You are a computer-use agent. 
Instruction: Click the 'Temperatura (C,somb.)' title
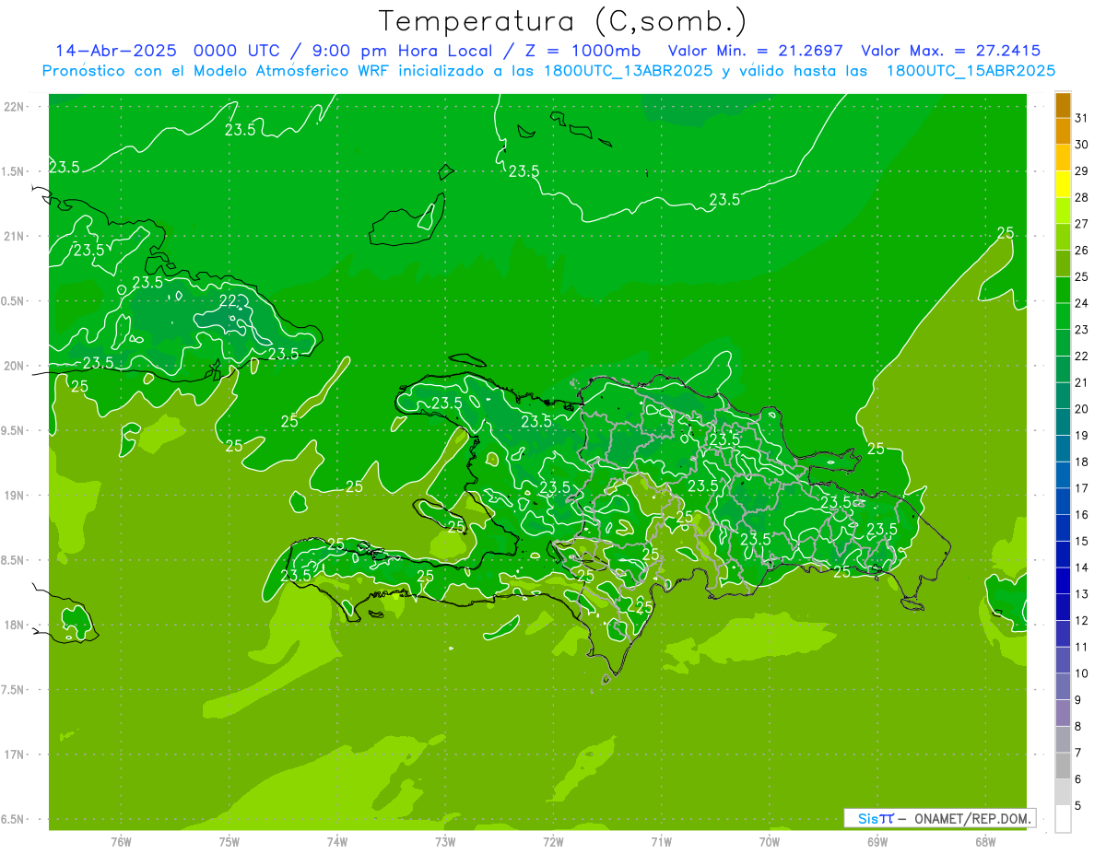(563, 22)
